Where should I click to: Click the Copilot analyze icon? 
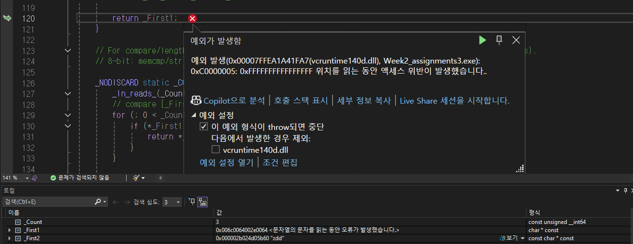click(x=195, y=100)
